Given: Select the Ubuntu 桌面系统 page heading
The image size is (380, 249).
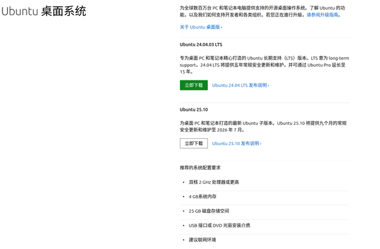Looking at the screenshot, I should (44, 11).
